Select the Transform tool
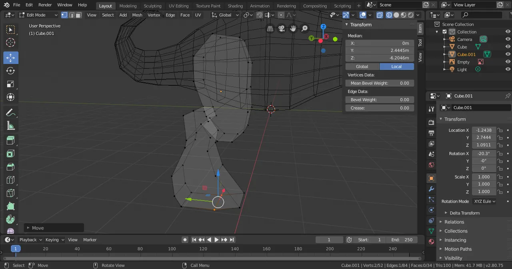Screen dimensions: 512x269 pos(11,97)
